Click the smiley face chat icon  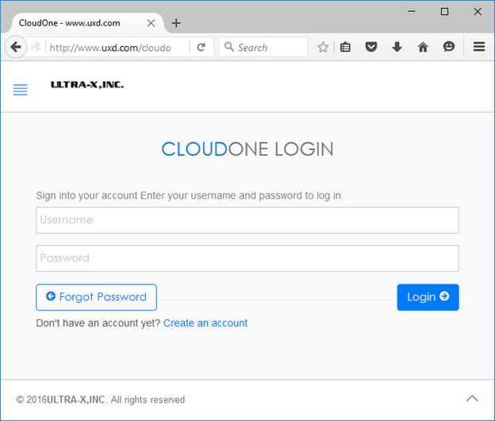click(449, 47)
